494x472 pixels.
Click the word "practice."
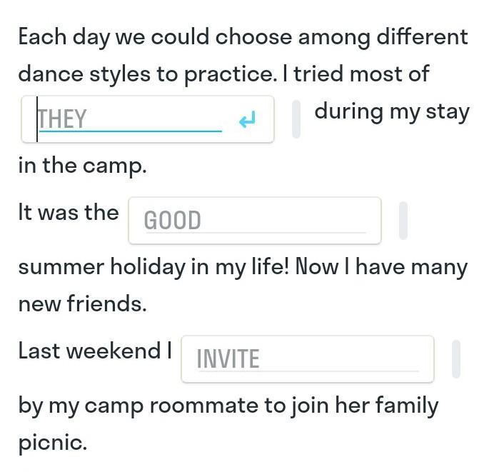(231, 76)
